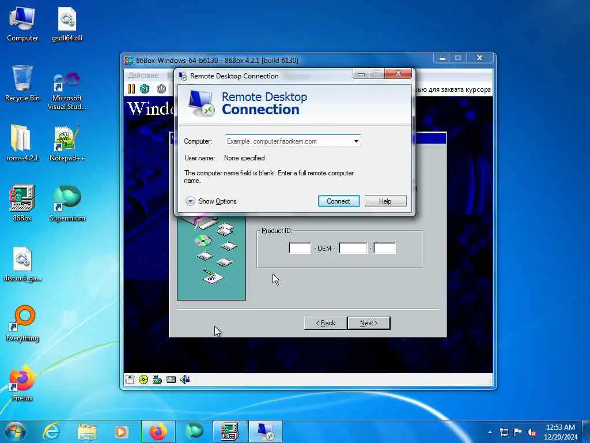Screen dimensions: 590x443
Task: Open Windows Explorer from the taskbar
Action: pos(87,431)
